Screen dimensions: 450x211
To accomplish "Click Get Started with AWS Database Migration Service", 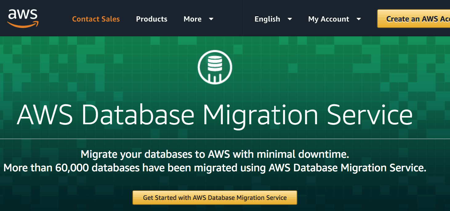I will point(215,198).
